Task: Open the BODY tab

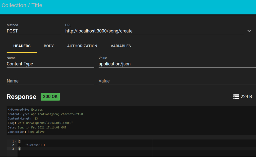Action: [49, 46]
